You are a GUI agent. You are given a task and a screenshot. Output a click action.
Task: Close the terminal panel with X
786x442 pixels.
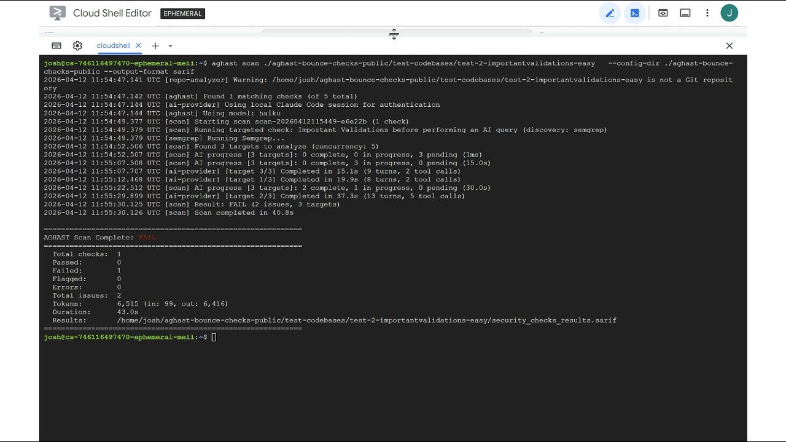(x=730, y=45)
